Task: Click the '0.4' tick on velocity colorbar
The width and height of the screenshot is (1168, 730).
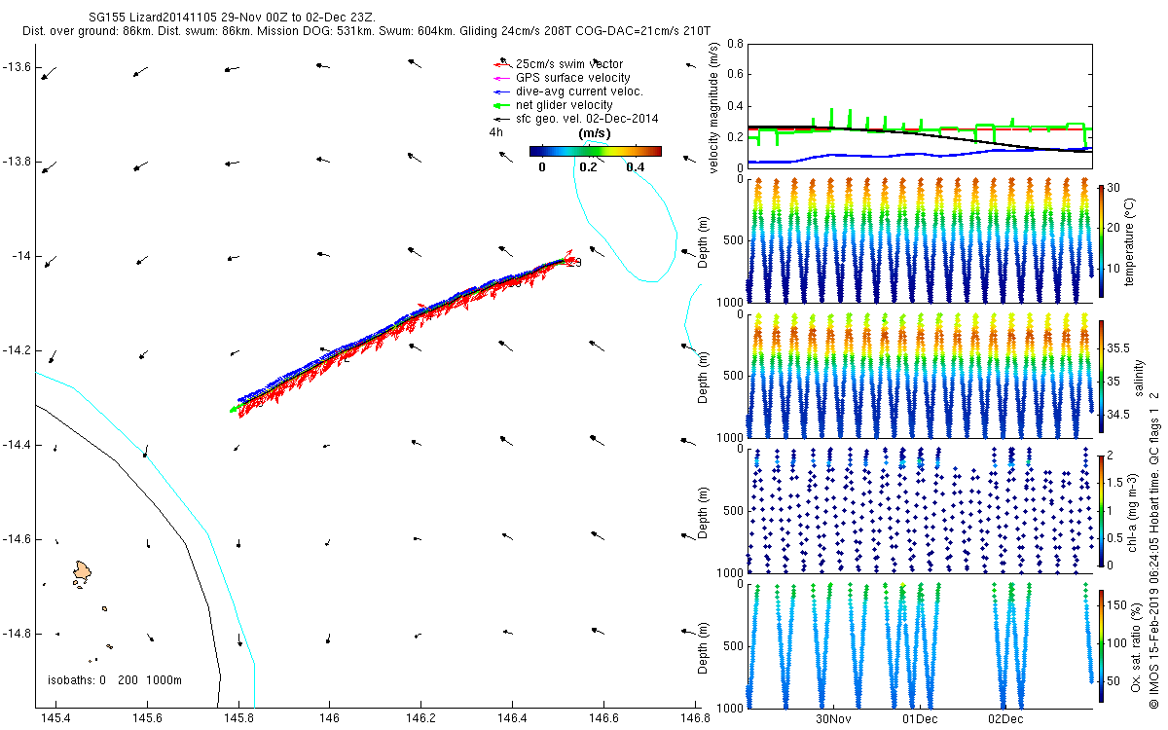Action: coord(635,167)
